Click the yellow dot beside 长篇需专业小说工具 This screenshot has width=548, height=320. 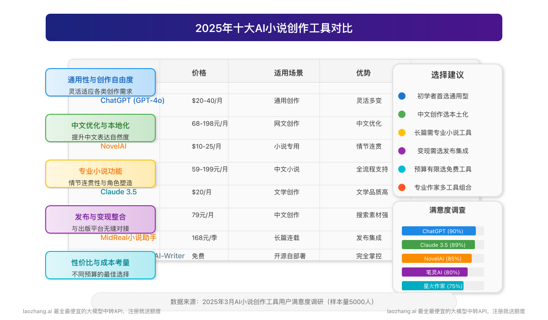(x=402, y=133)
